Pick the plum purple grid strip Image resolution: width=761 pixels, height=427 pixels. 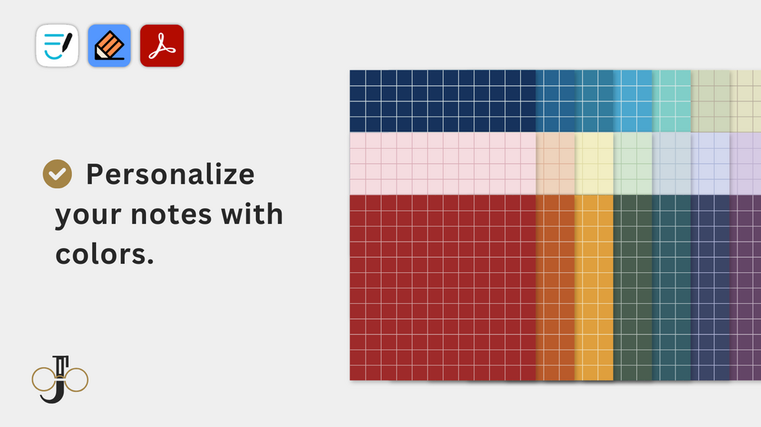[x=746, y=287]
